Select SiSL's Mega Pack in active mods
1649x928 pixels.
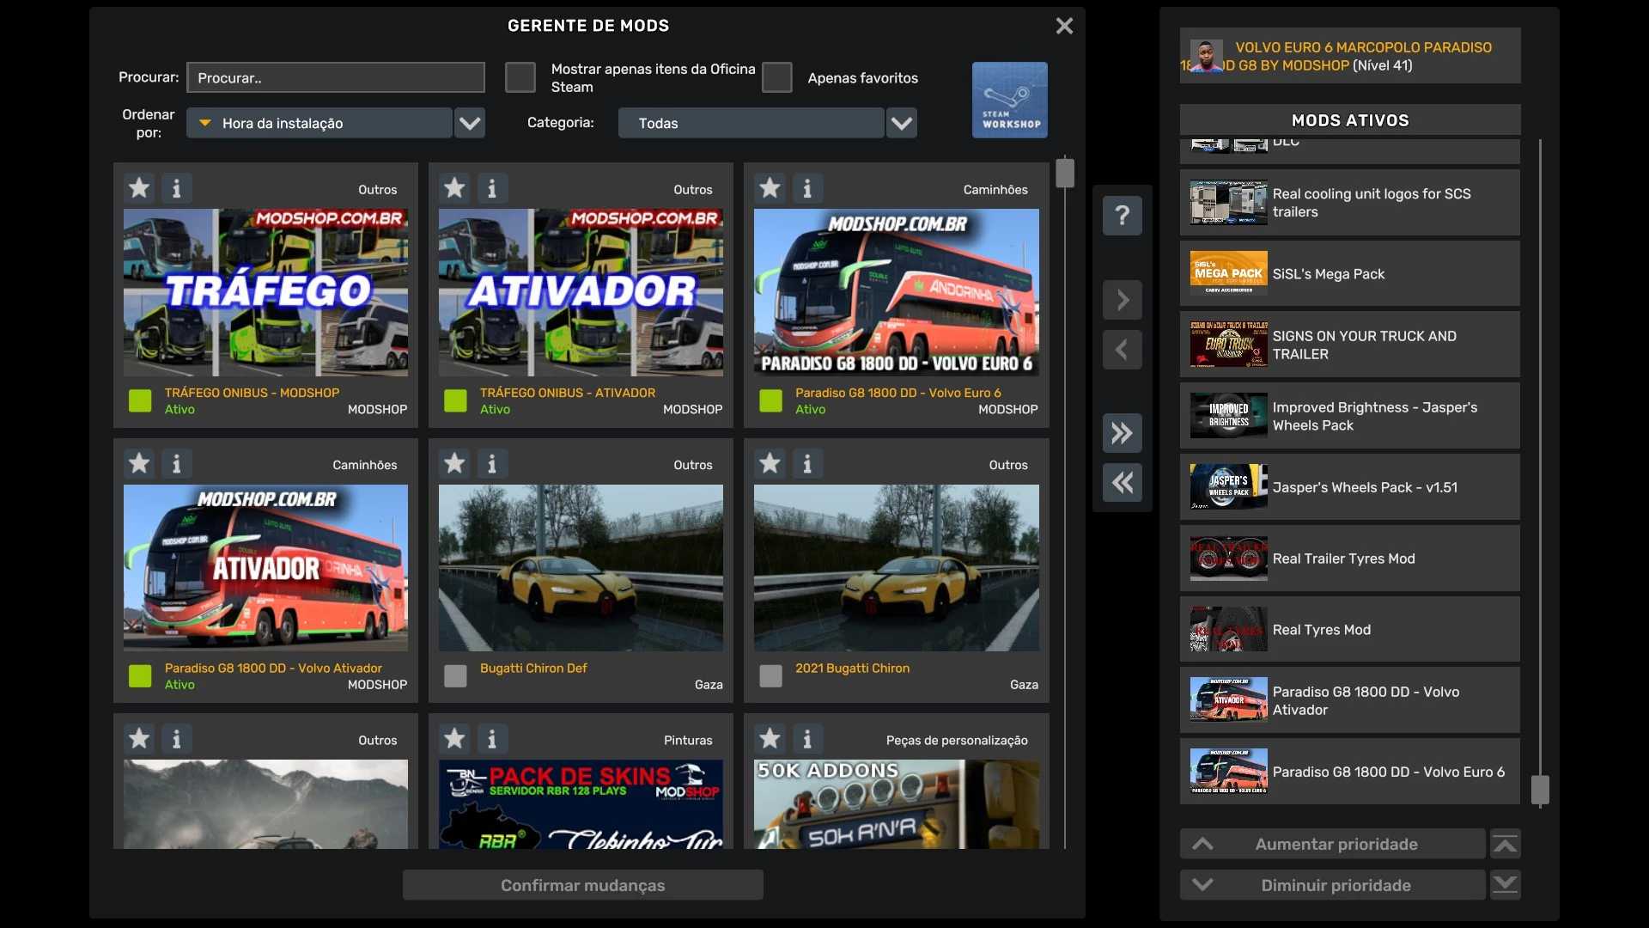(x=1348, y=274)
